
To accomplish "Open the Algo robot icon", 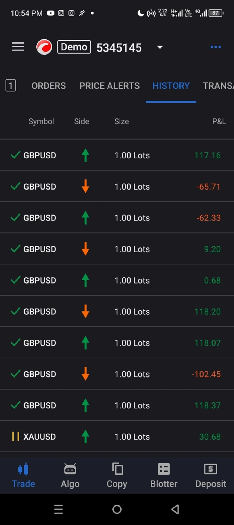I will [70, 469].
